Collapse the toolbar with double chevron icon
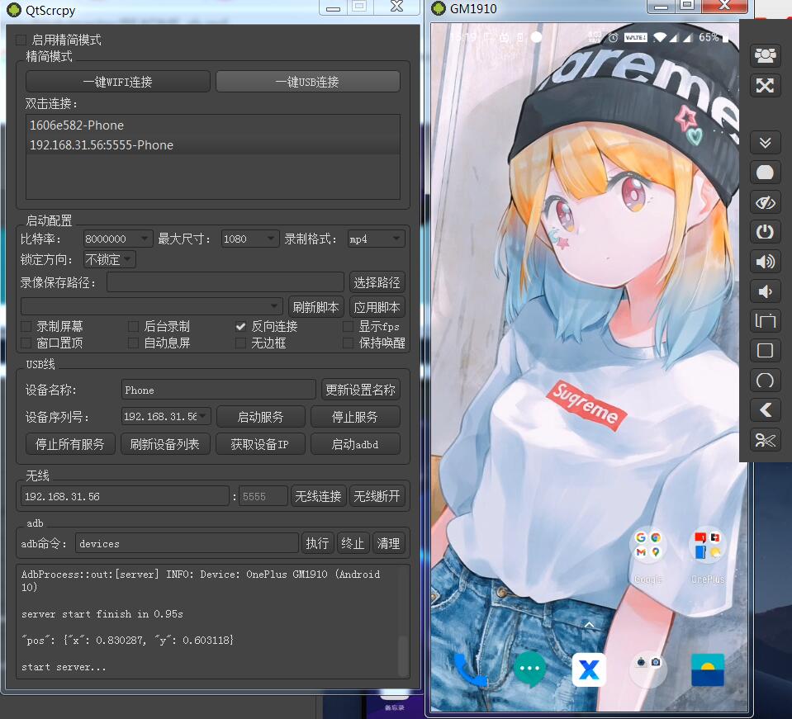 765,142
